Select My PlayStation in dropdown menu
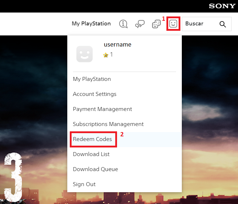The image size is (238, 204). click(x=92, y=79)
